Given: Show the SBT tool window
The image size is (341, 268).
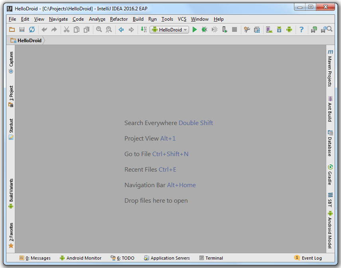Looking at the screenshot, I should pyautogui.click(x=330, y=200).
